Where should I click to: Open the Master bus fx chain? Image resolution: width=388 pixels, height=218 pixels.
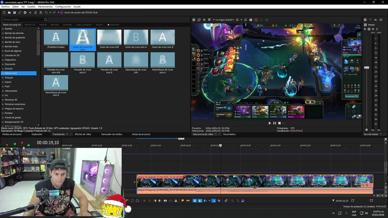coord(365,29)
